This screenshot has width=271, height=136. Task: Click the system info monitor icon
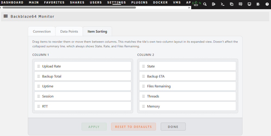pos(249,4)
